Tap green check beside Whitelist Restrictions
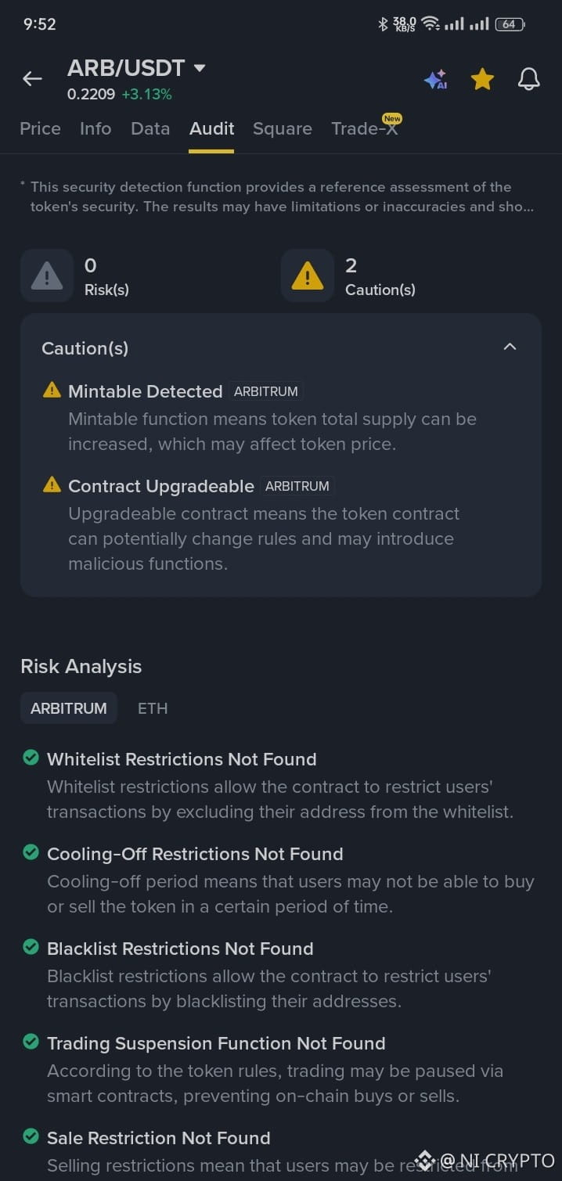 point(31,758)
